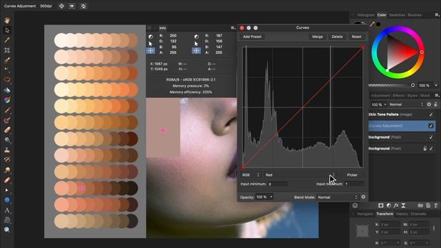The height and width of the screenshot is (248, 441).
Task: Click the Live Filters hourglass icon
Action: tap(403, 205)
